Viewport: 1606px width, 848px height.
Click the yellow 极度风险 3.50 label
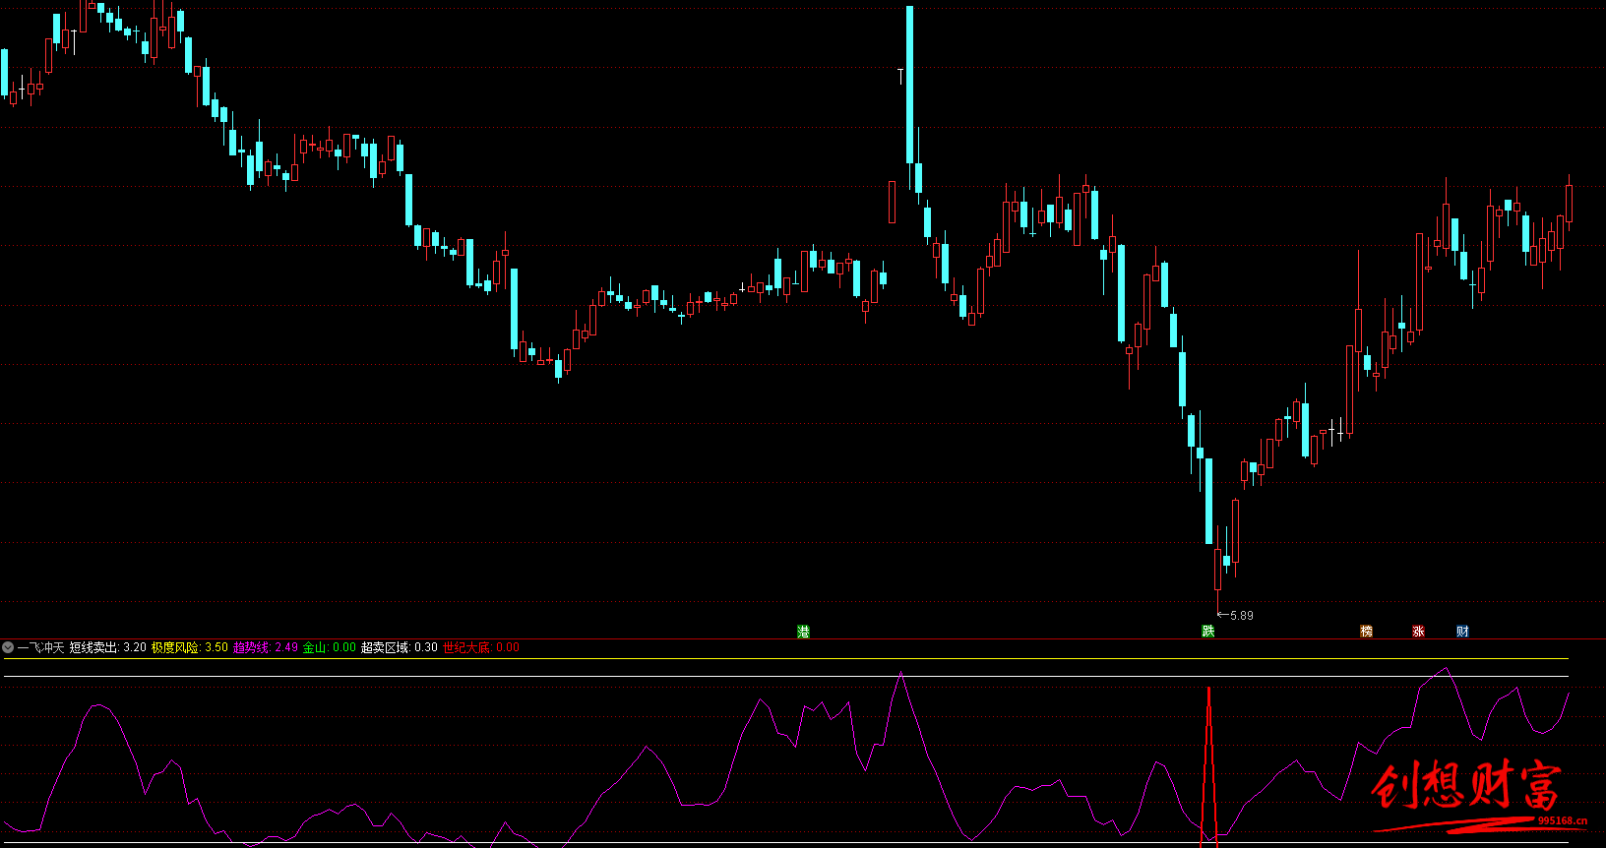[x=189, y=647]
